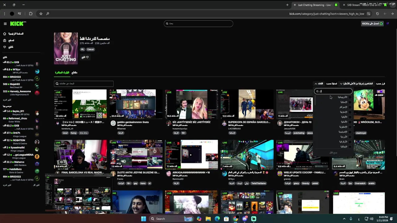Switch to clips tab (مقاطع)
The image size is (397, 223).
74,72
